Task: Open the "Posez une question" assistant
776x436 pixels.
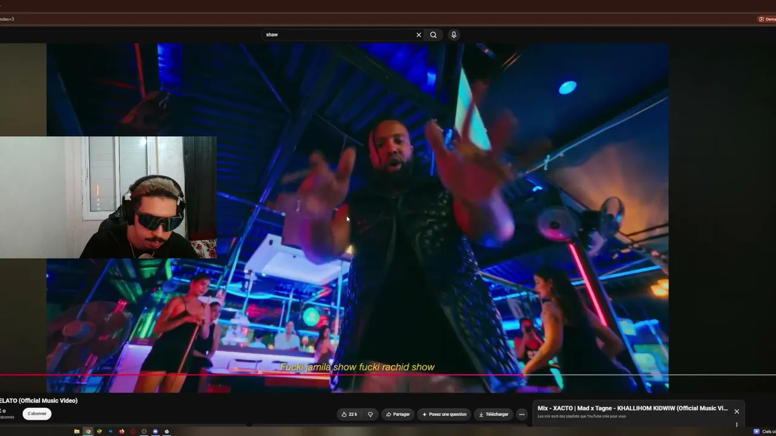Action: click(x=444, y=414)
